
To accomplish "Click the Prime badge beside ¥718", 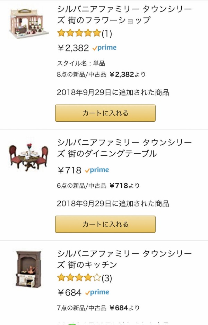I will point(97,170).
